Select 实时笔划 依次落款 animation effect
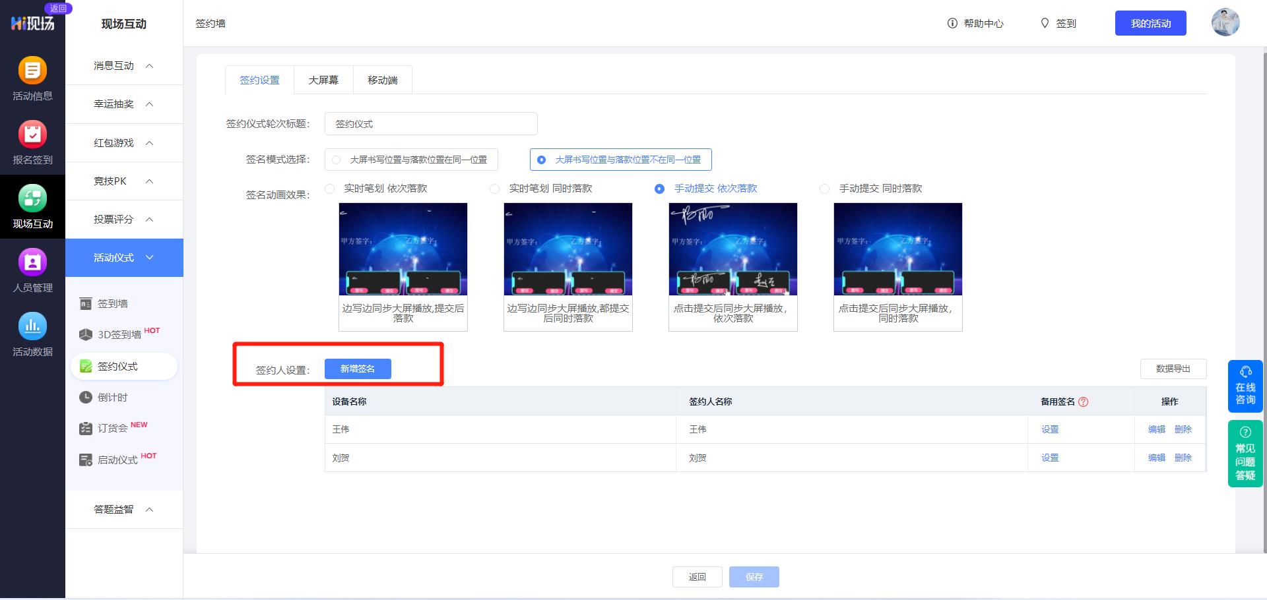The image size is (1267, 600). (330, 189)
